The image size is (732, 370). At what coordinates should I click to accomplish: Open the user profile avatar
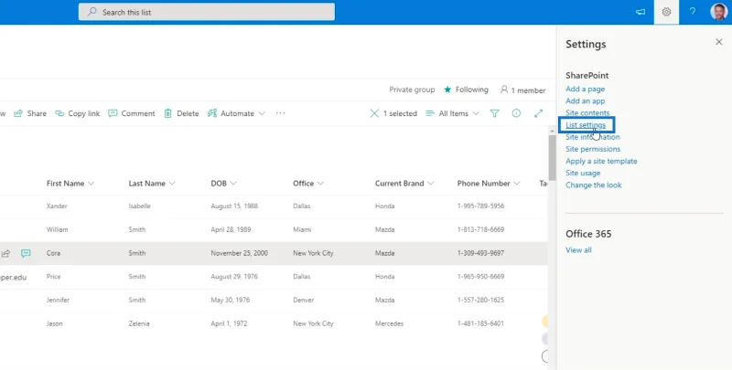tap(718, 12)
